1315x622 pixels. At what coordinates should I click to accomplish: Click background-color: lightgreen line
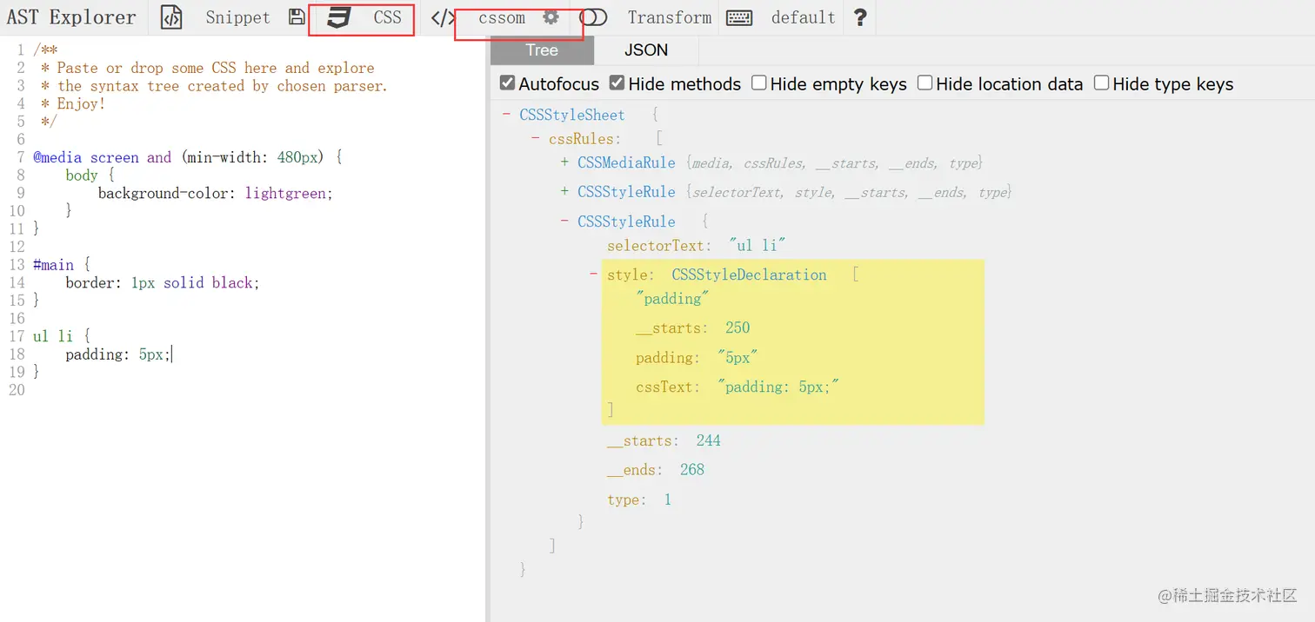click(x=216, y=193)
